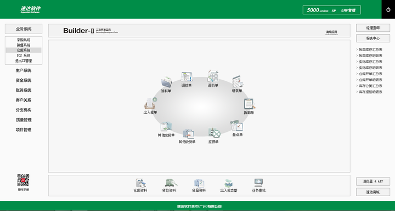Click the 业务系统 button
395x211 pixels.
pyautogui.click(x=24, y=29)
